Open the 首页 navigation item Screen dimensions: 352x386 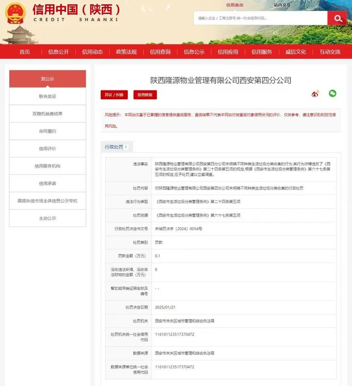coord(25,52)
